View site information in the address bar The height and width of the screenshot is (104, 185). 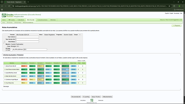(x=13, y=6)
